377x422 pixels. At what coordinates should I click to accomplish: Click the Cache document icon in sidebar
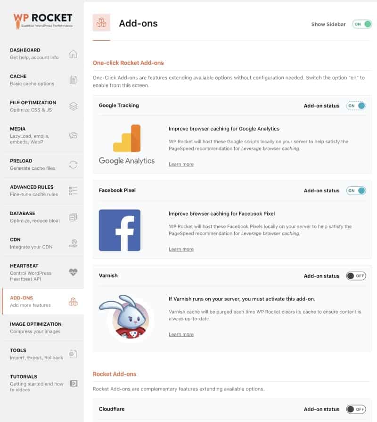click(x=73, y=80)
